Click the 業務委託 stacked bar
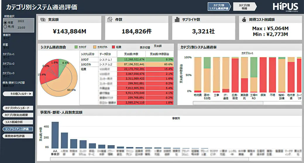304x163 pixels. pyautogui.click(x=244, y=75)
